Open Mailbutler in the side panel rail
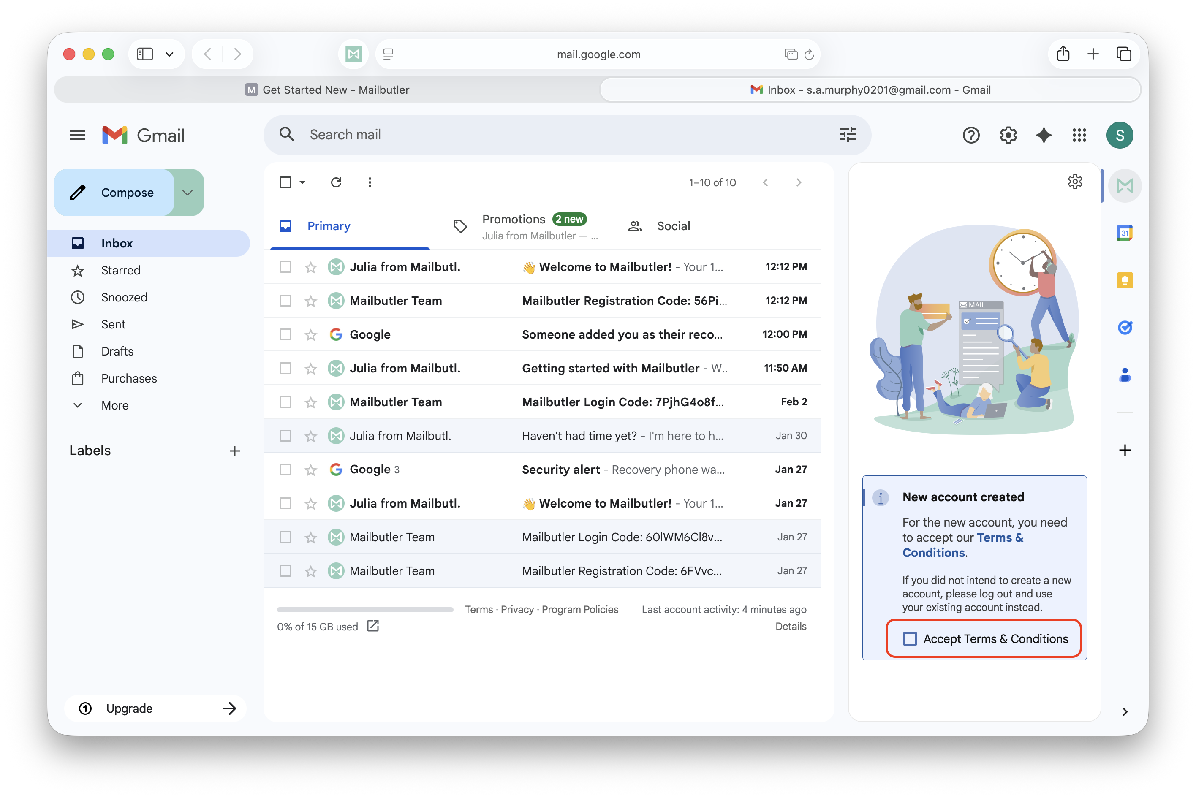 (x=1124, y=186)
